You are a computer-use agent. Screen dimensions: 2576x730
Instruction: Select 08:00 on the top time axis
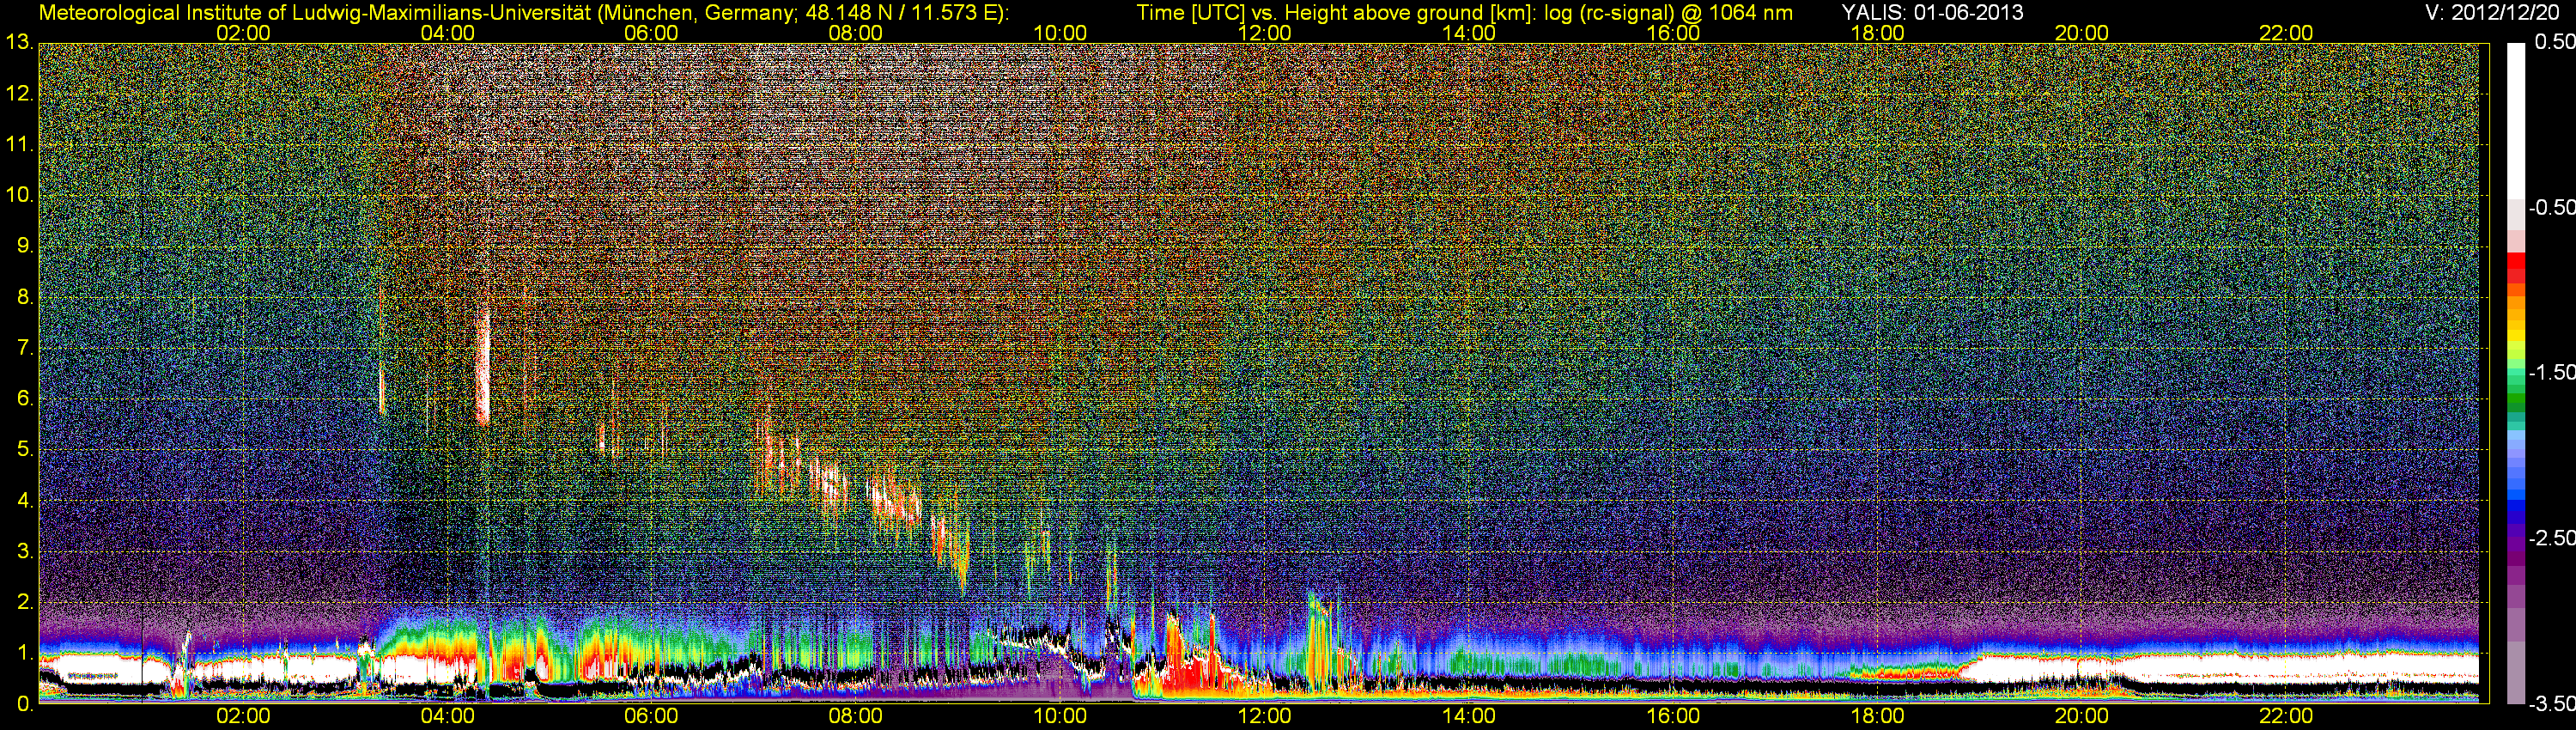[856, 33]
